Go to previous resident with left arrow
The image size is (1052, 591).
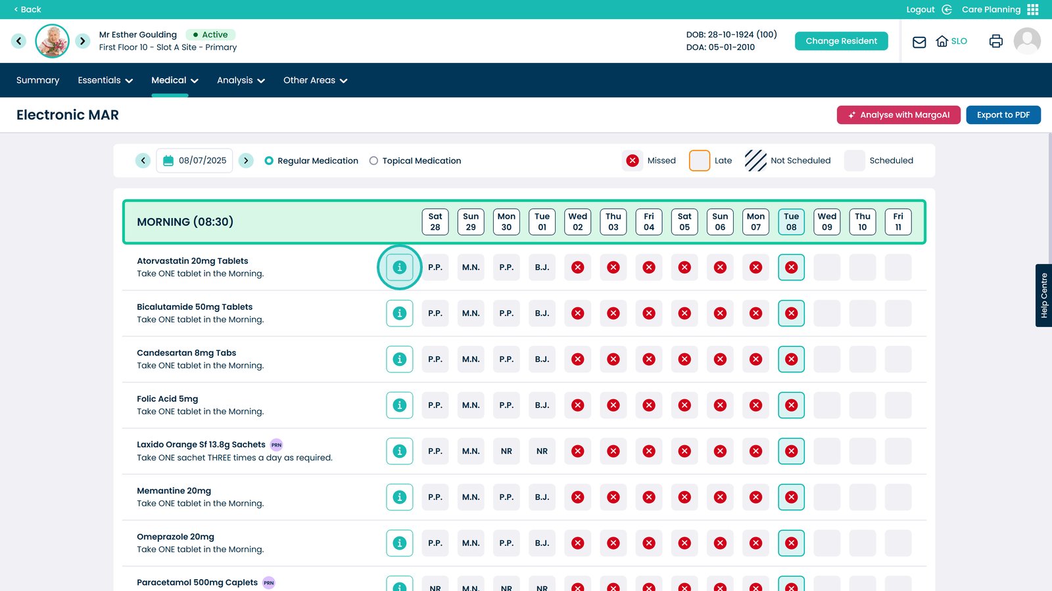pos(19,41)
